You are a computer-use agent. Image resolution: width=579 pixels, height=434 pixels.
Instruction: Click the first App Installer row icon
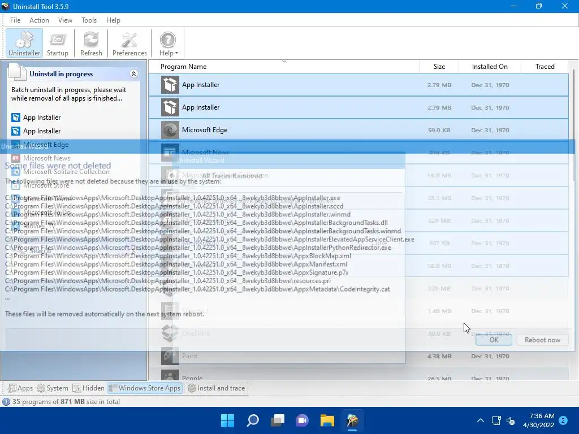170,85
